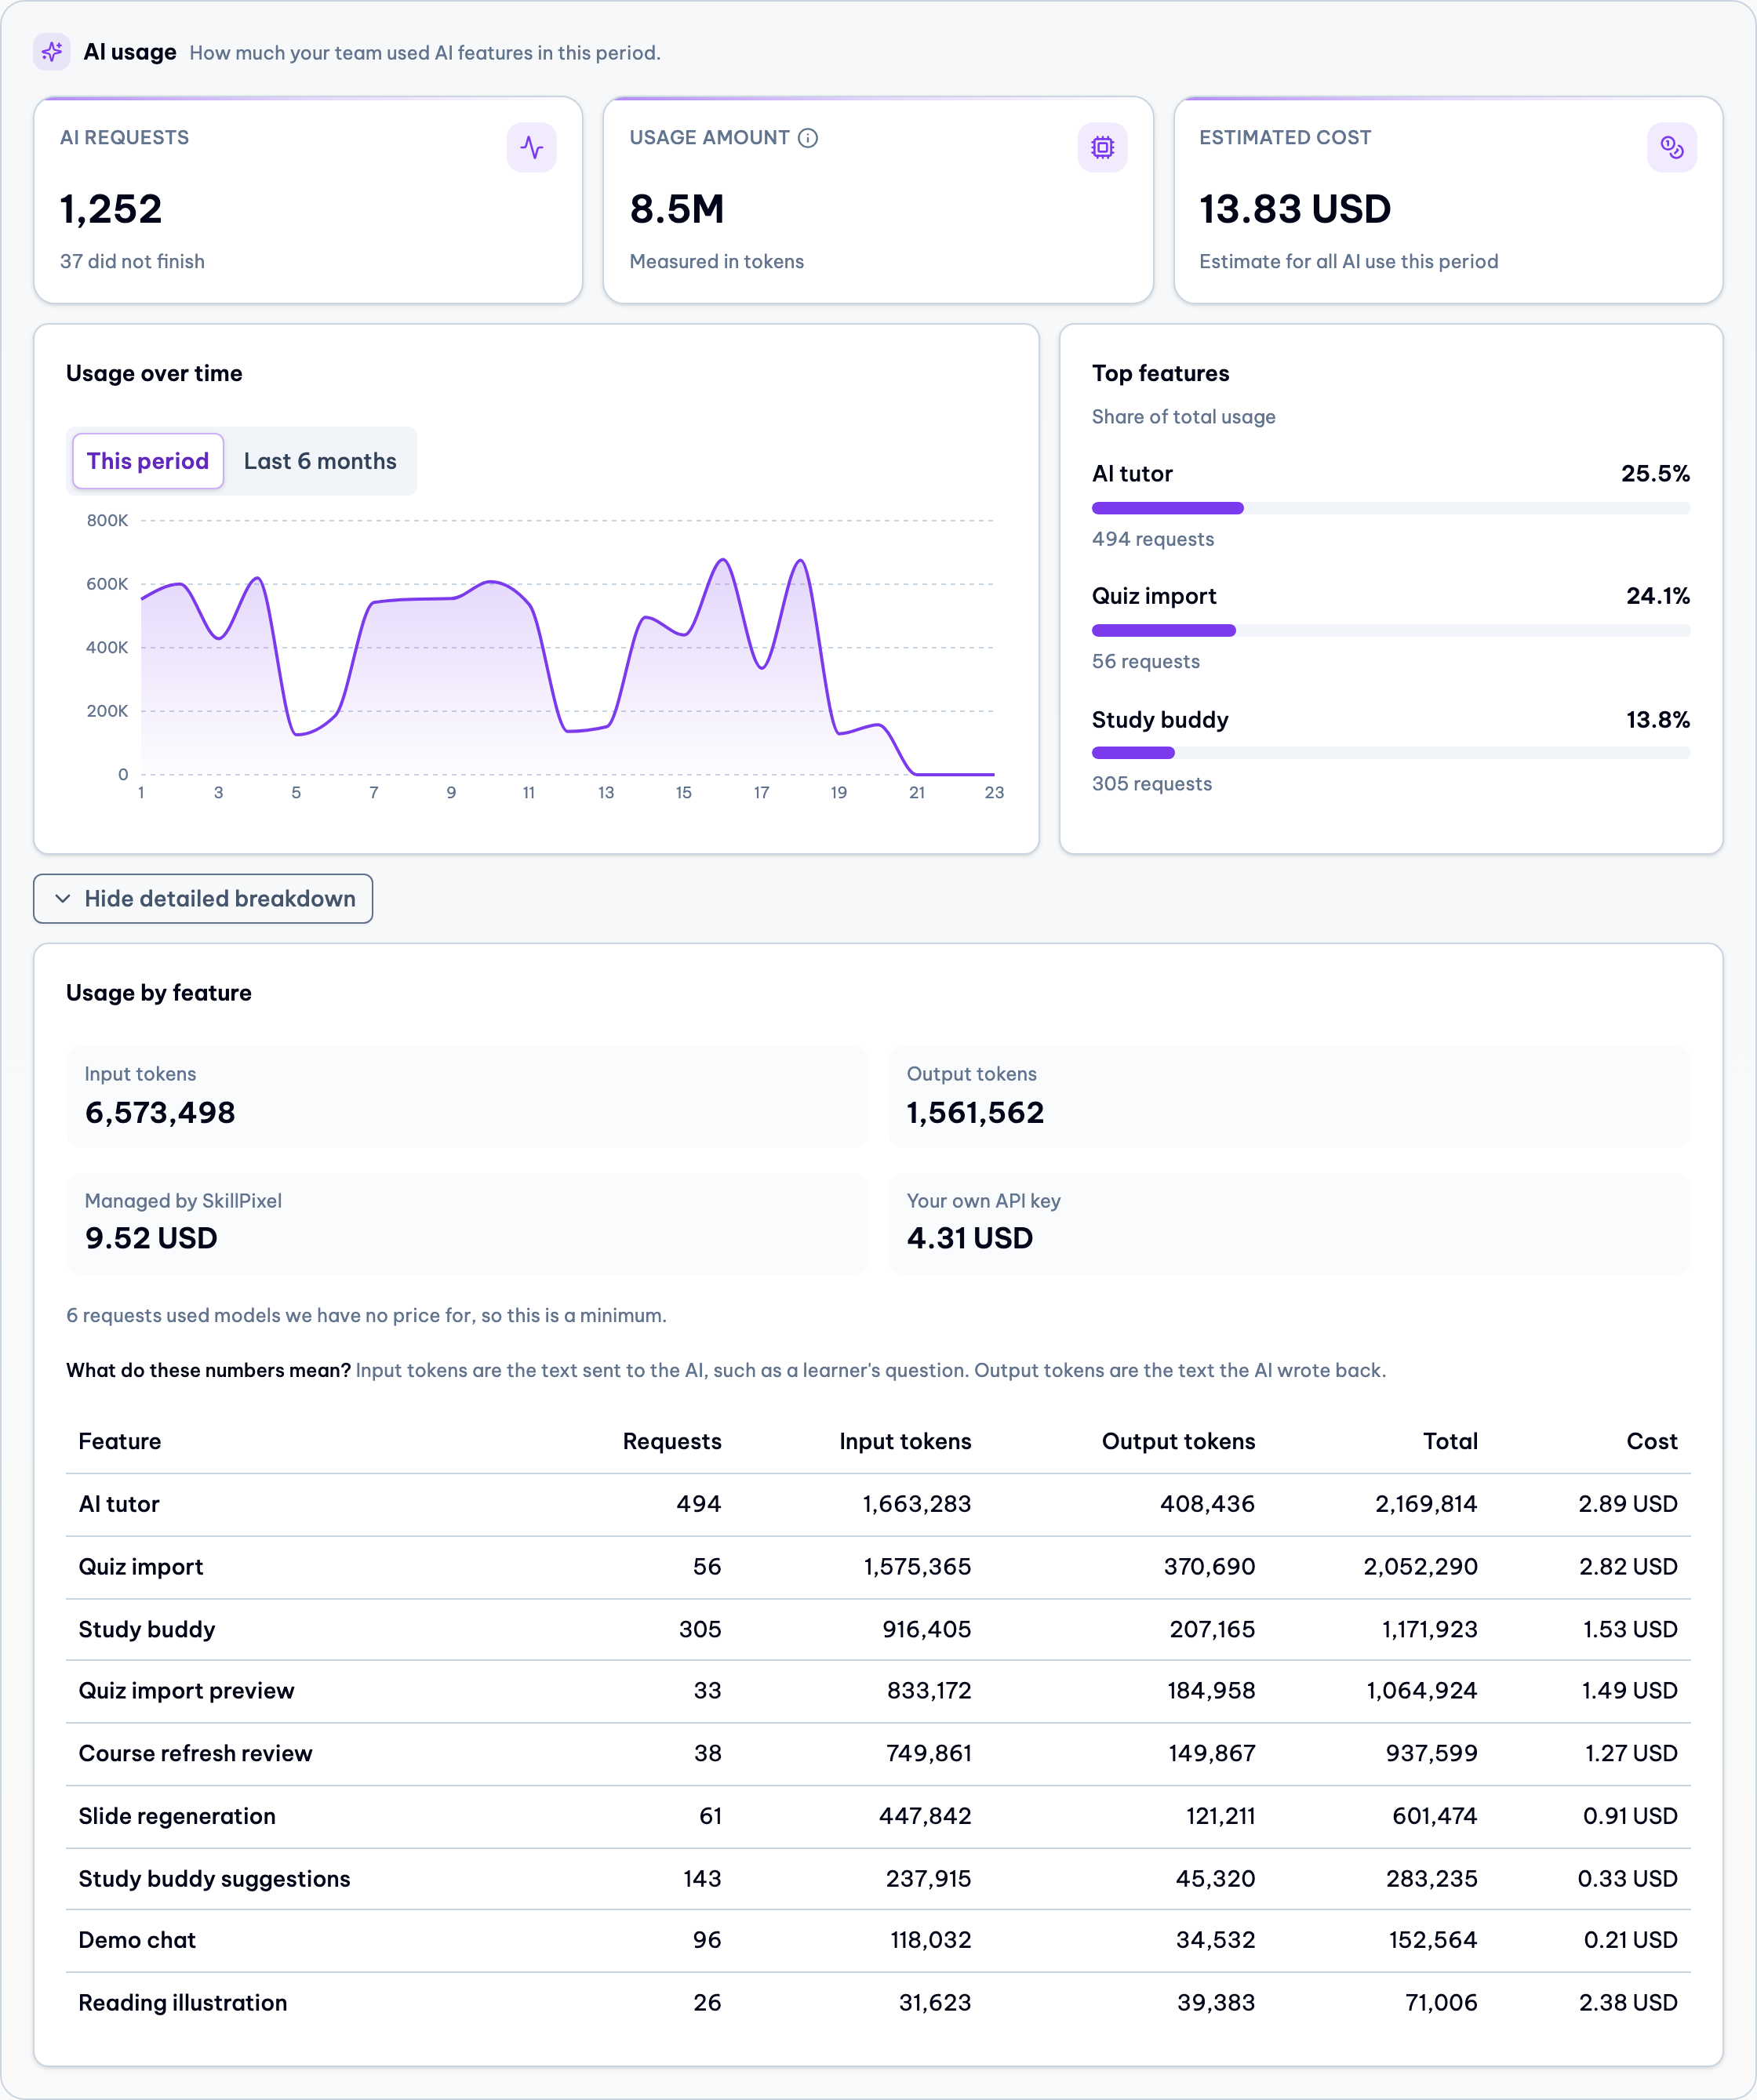This screenshot has height=2100, width=1757.
Task: Click the Requests column header
Action: [672, 1441]
